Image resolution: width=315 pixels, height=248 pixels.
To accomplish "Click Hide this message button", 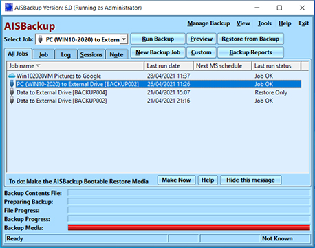I will click(x=250, y=180).
